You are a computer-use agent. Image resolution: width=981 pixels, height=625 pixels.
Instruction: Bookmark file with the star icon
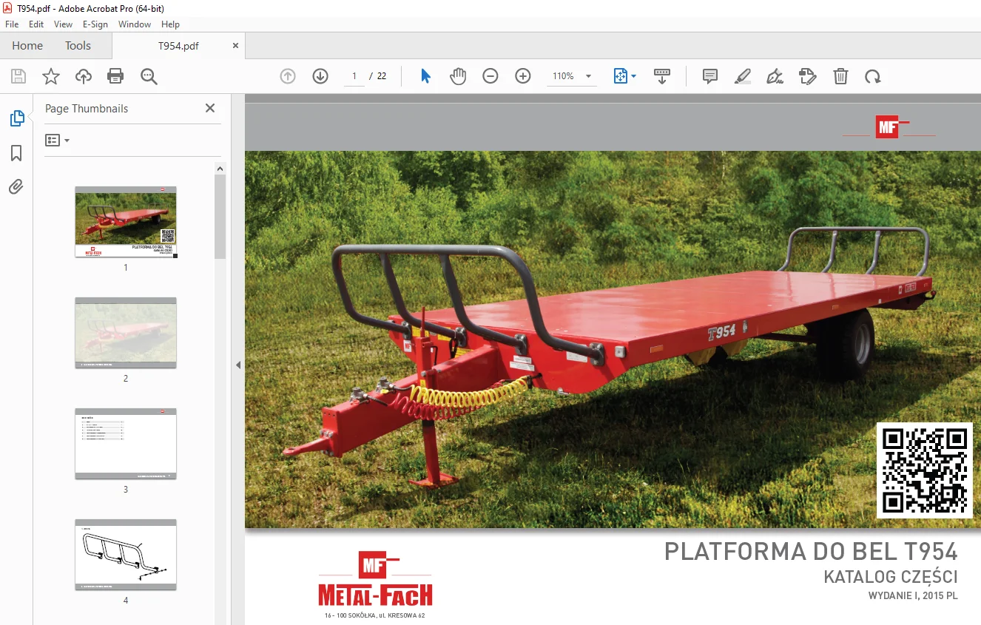point(51,76)
